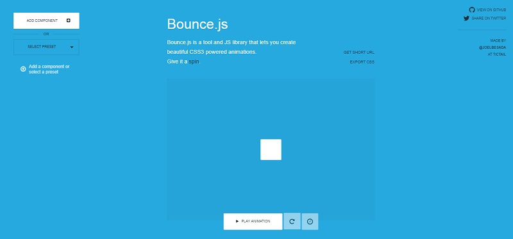Click Share on Twitter link
The width and height of the screenshot is (513, 239).
tap(489, 19)
